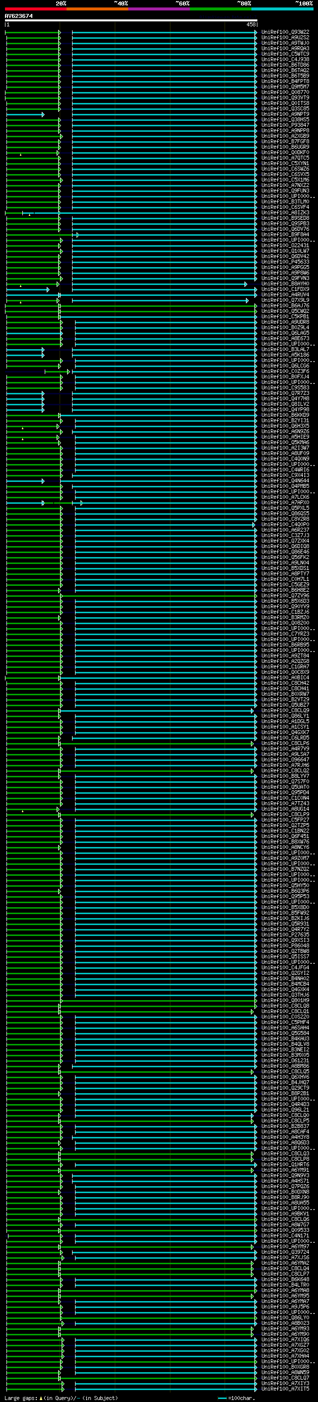Select the UniRef100_Q0DKF0 label
Screen dimensions: 318x1402
click(285, 152)
